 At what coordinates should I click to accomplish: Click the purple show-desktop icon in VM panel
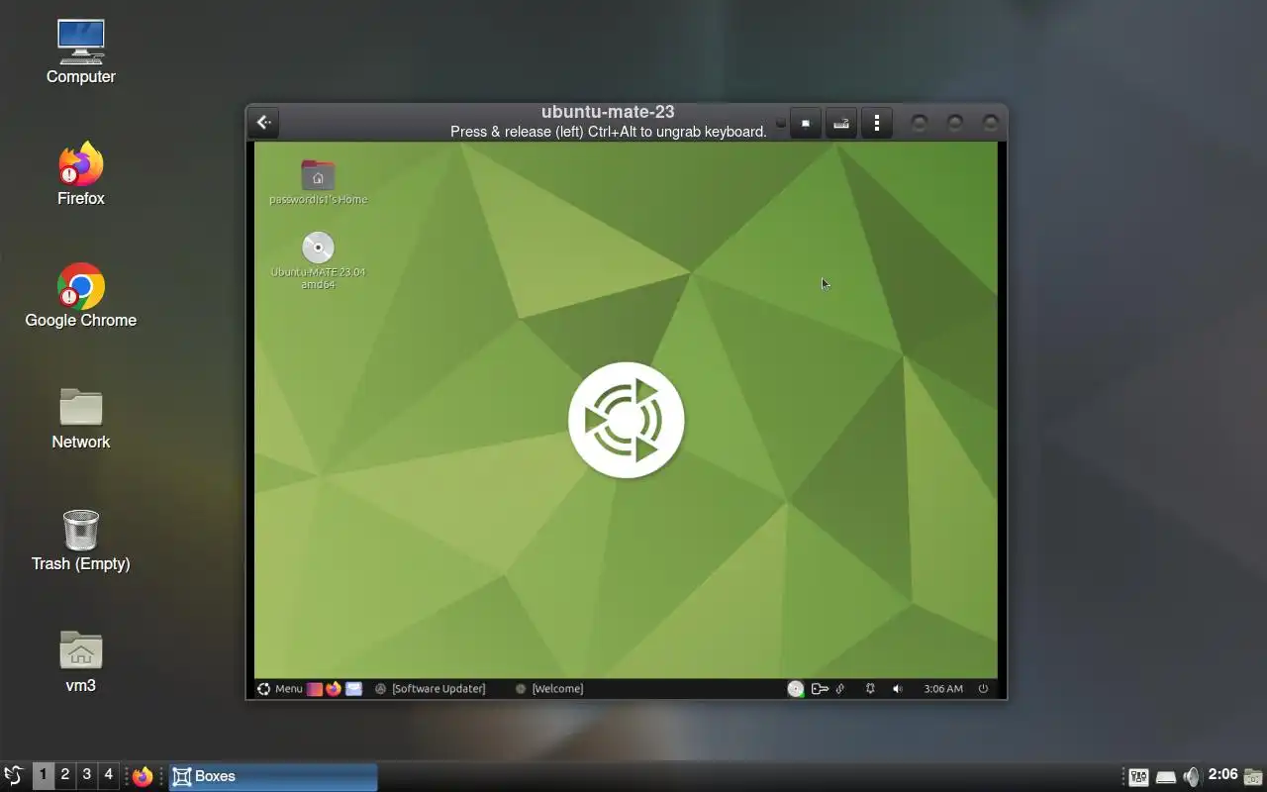coord(315,689)
